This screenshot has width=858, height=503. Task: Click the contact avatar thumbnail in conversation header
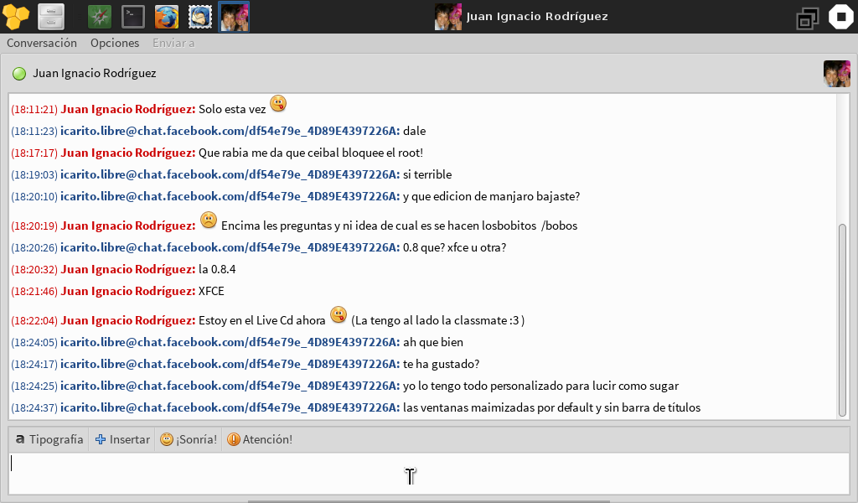point(836,74)
